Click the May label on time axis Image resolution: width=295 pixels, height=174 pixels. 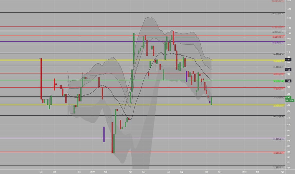[144, 172]
